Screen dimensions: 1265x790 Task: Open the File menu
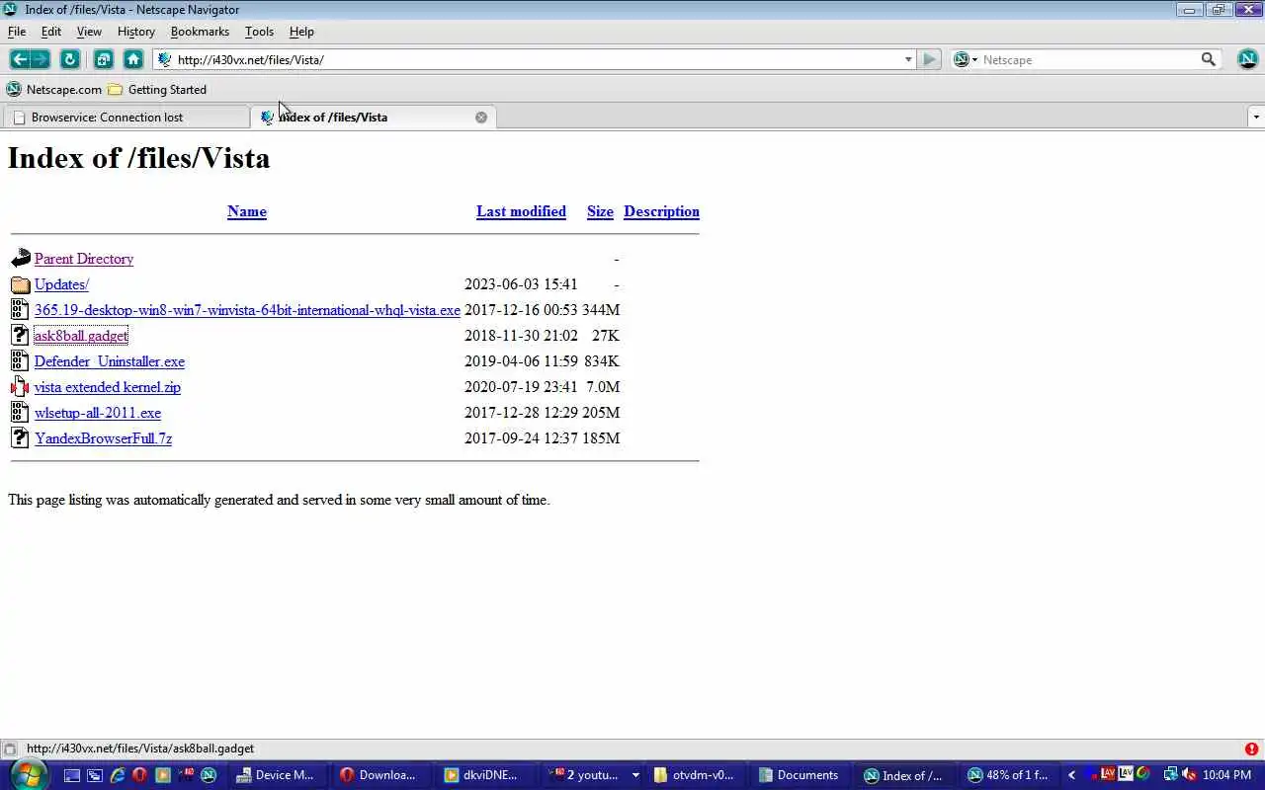tap(17, 32)
